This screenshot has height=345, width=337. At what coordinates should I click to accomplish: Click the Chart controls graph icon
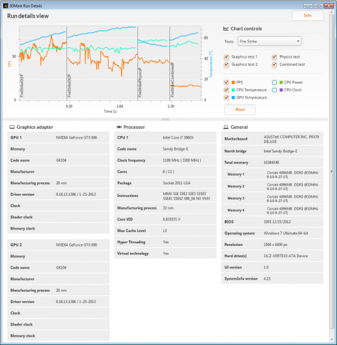click(226, 29)
